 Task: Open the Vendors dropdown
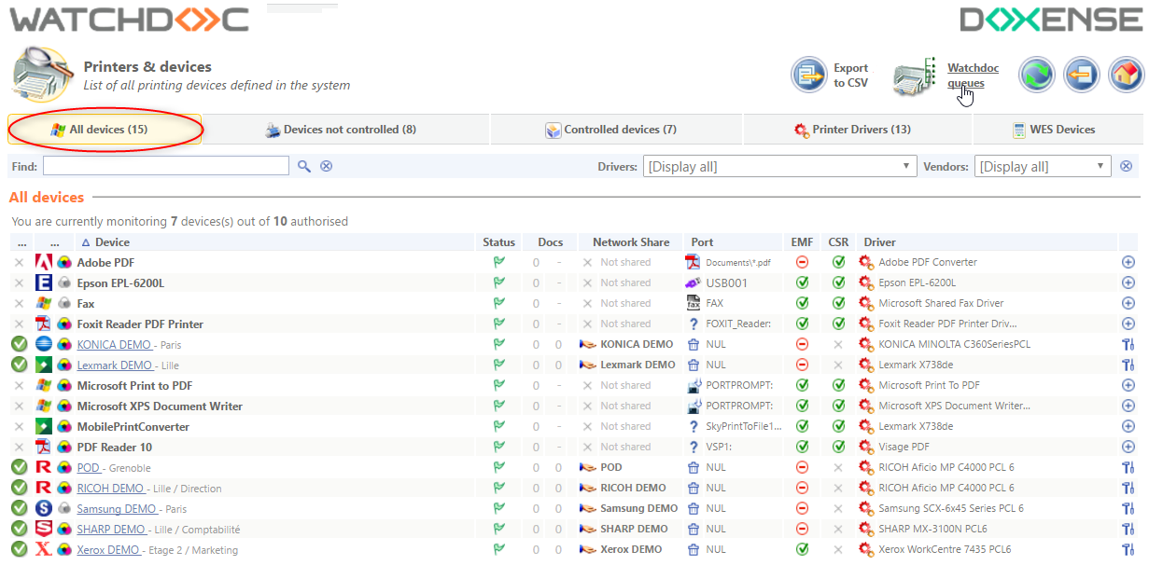pos(1043,166)
